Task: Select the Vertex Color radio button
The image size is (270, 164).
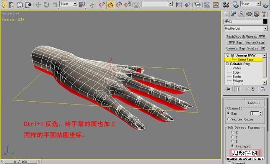Action: (228, 119)
